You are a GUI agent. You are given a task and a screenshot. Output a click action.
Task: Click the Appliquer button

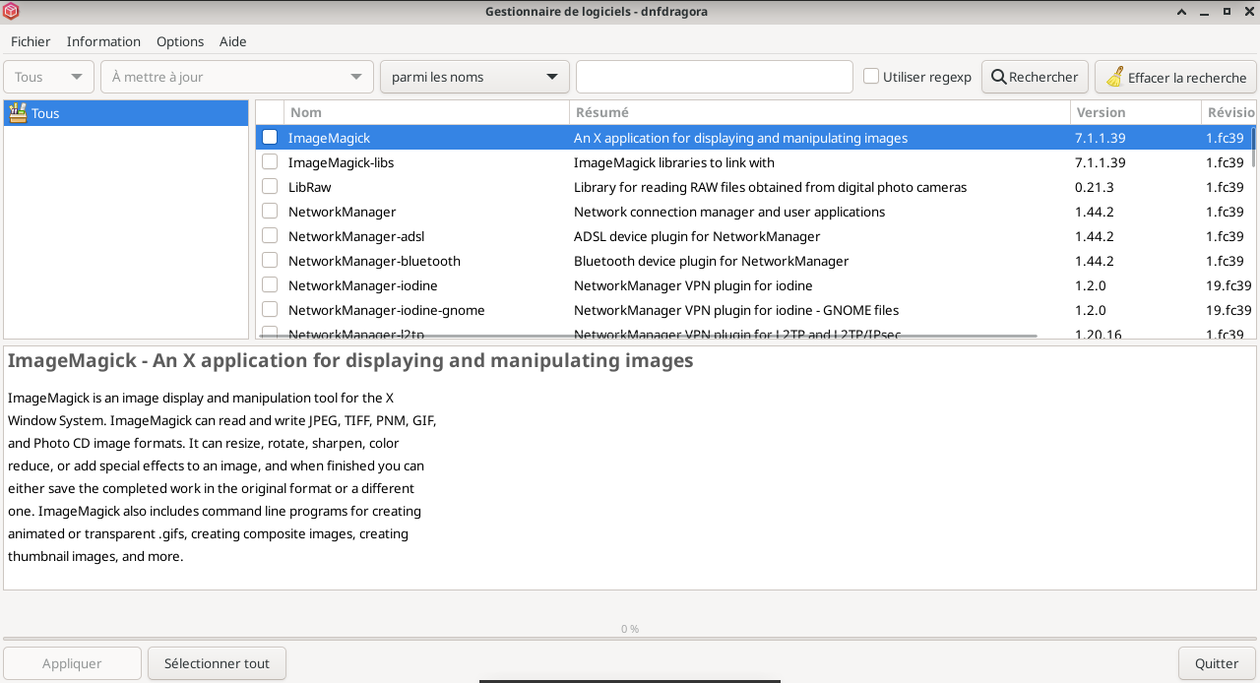click(x=72, y=663)
